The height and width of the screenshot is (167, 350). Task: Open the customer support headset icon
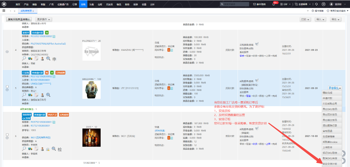[316, 4]
